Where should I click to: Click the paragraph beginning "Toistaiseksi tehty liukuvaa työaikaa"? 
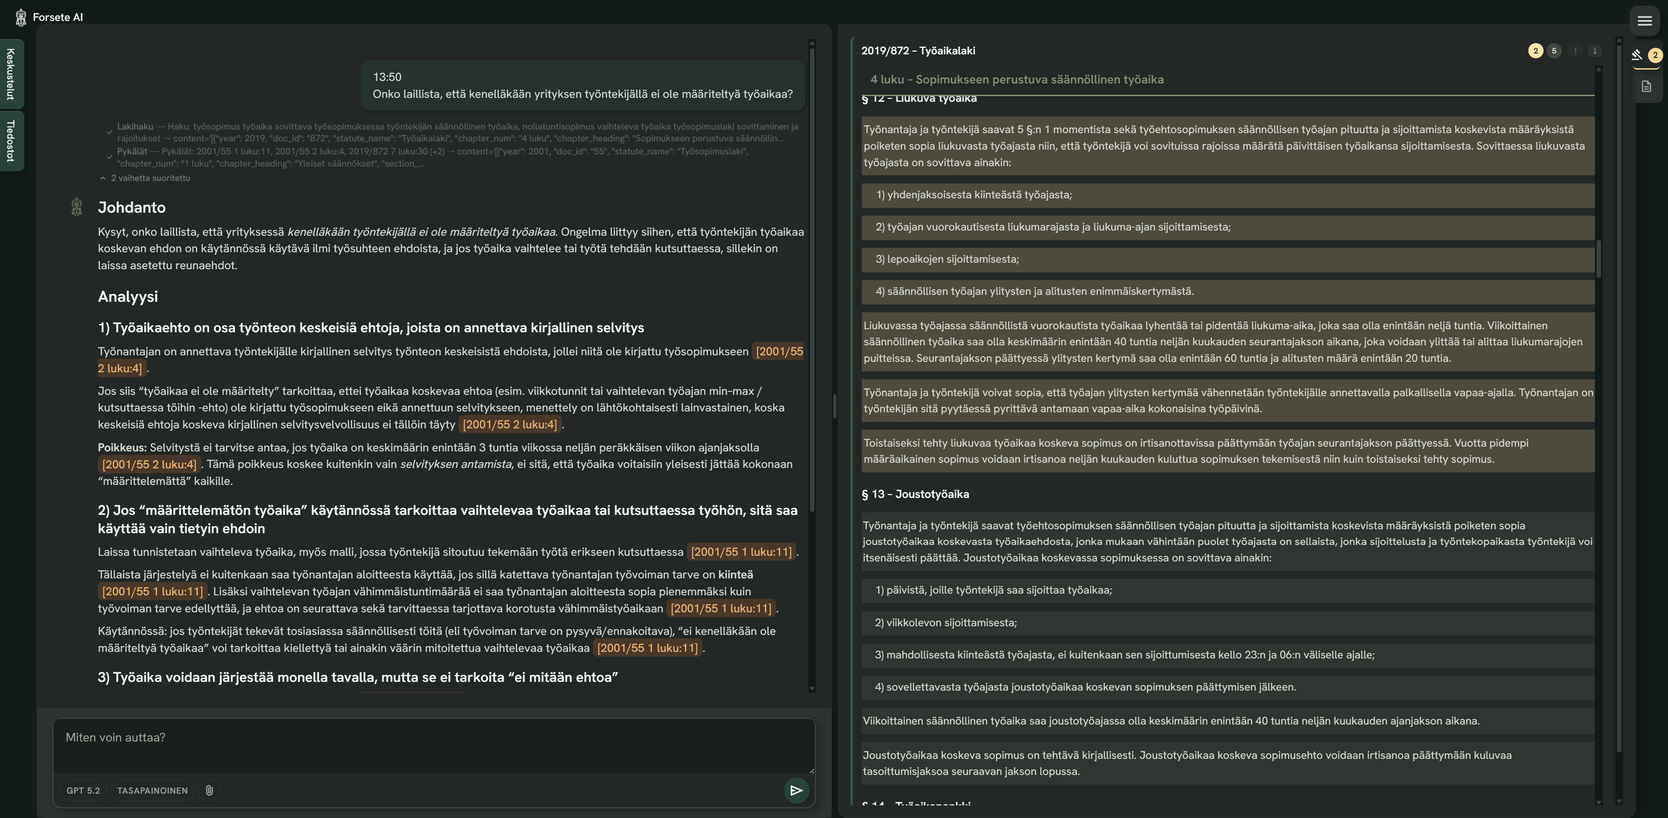point(1227,451)
